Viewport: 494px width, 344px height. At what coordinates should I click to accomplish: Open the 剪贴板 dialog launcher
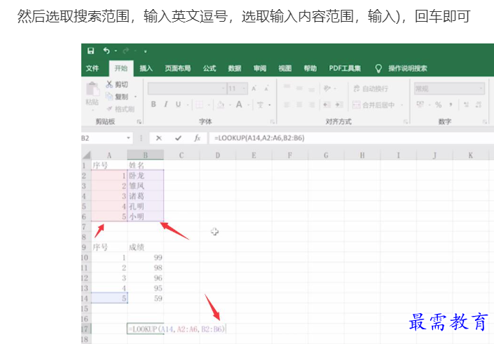pos(139,122)
